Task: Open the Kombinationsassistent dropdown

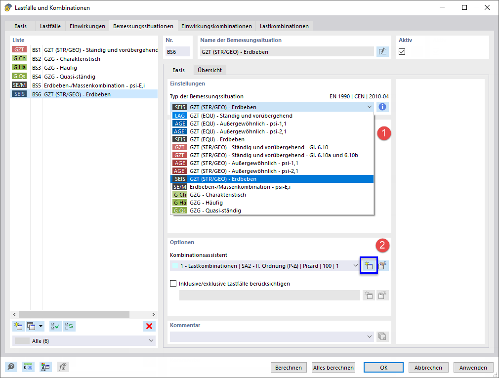Action: pyautogui.click(x=355, y=265)
